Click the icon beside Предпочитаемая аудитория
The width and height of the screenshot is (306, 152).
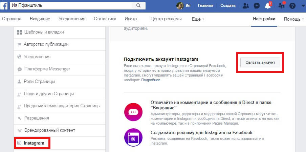(x=19, y=106)
